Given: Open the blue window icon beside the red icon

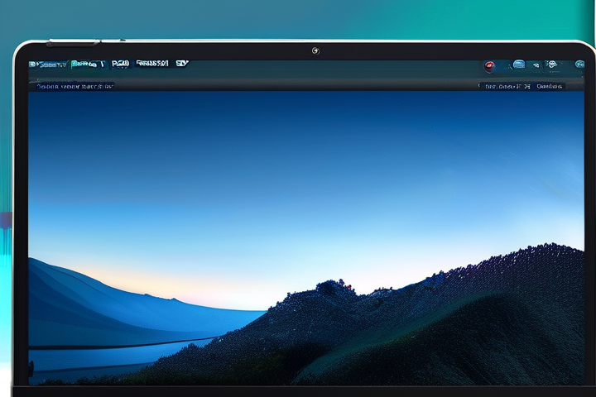Looking at the screenshot, I should (519, 65).
